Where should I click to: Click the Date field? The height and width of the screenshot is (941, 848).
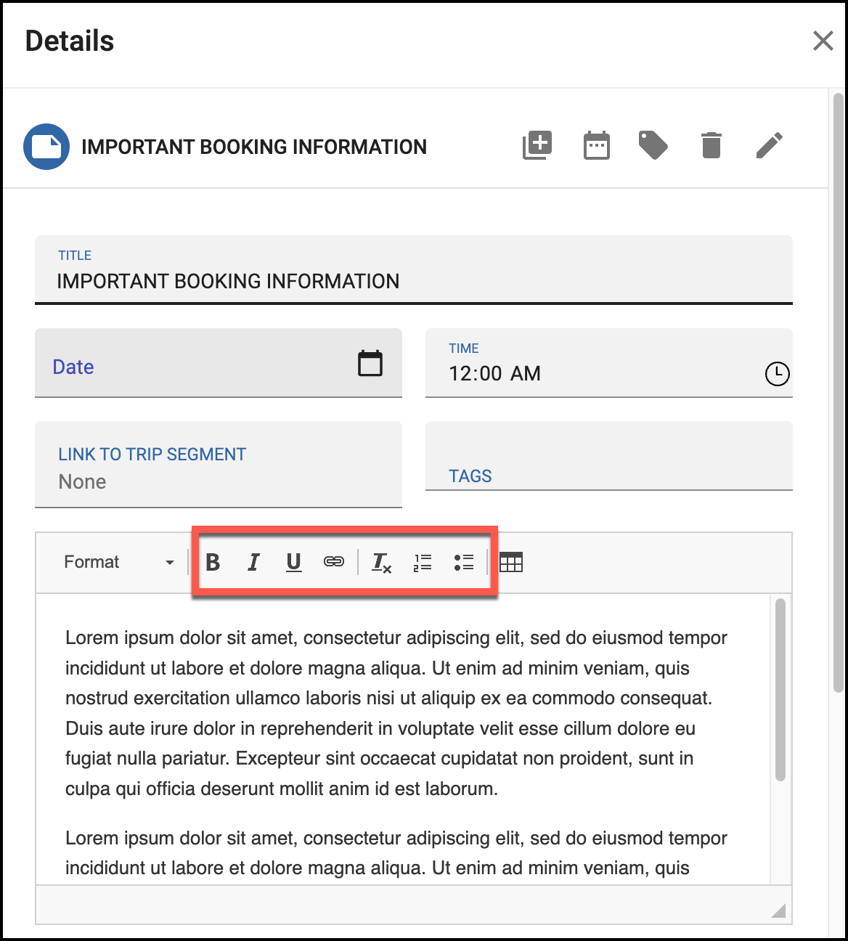click(219, 363)
